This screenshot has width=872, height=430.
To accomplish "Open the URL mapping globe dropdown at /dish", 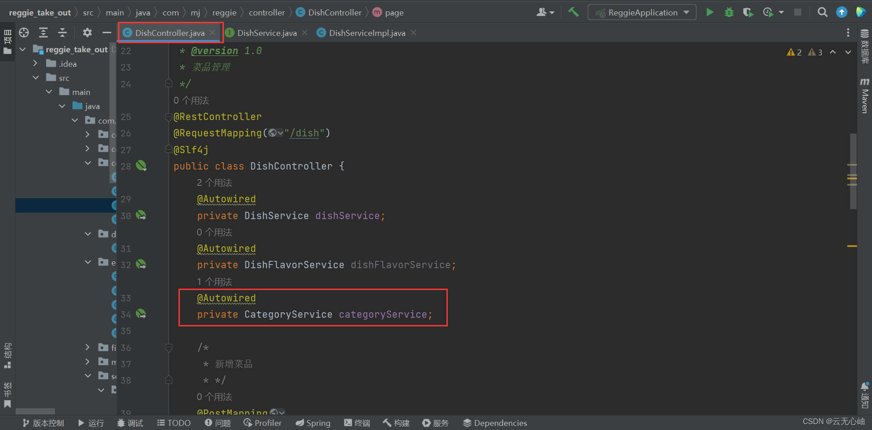I will point(276,133).
